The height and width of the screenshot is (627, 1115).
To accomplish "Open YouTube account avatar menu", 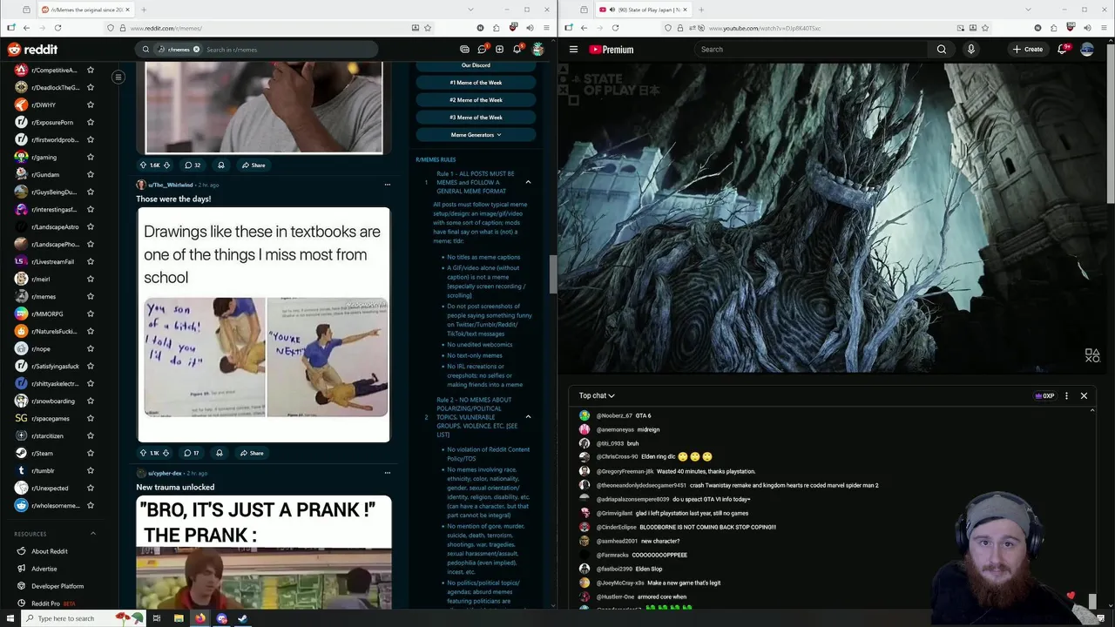I will point(1087,50).
